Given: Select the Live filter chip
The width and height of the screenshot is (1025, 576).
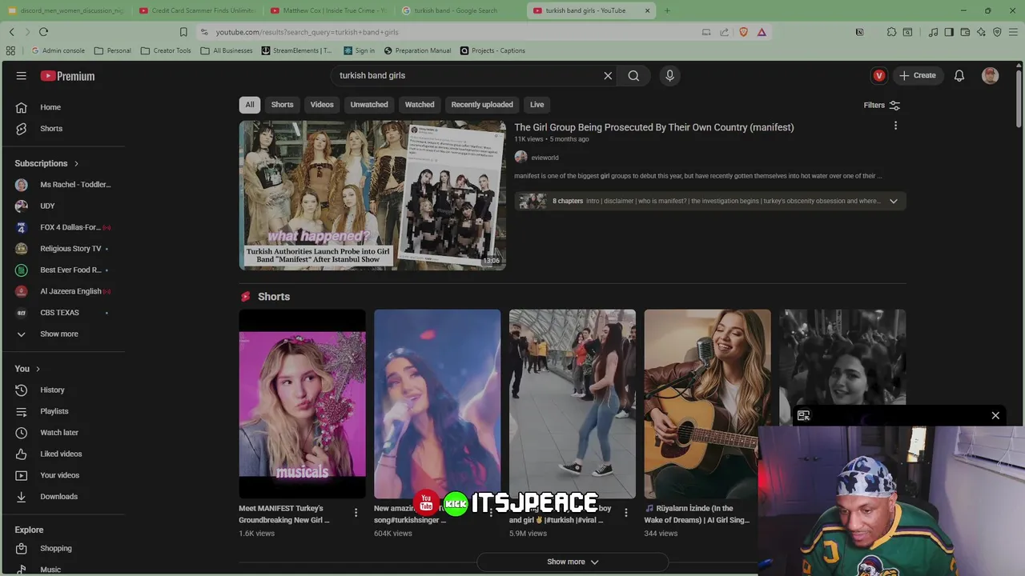Looking at the screenshot, I should 537,105.
